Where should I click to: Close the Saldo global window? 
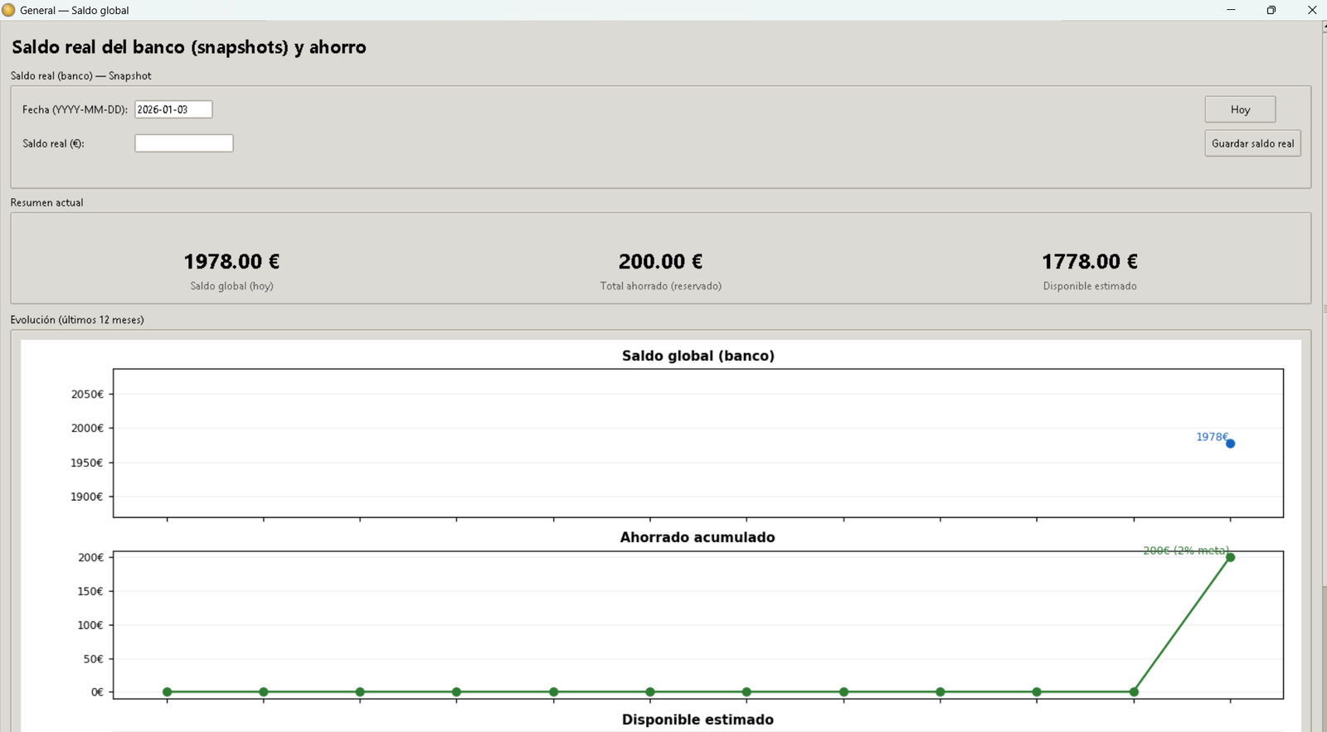pos(1311,10)
